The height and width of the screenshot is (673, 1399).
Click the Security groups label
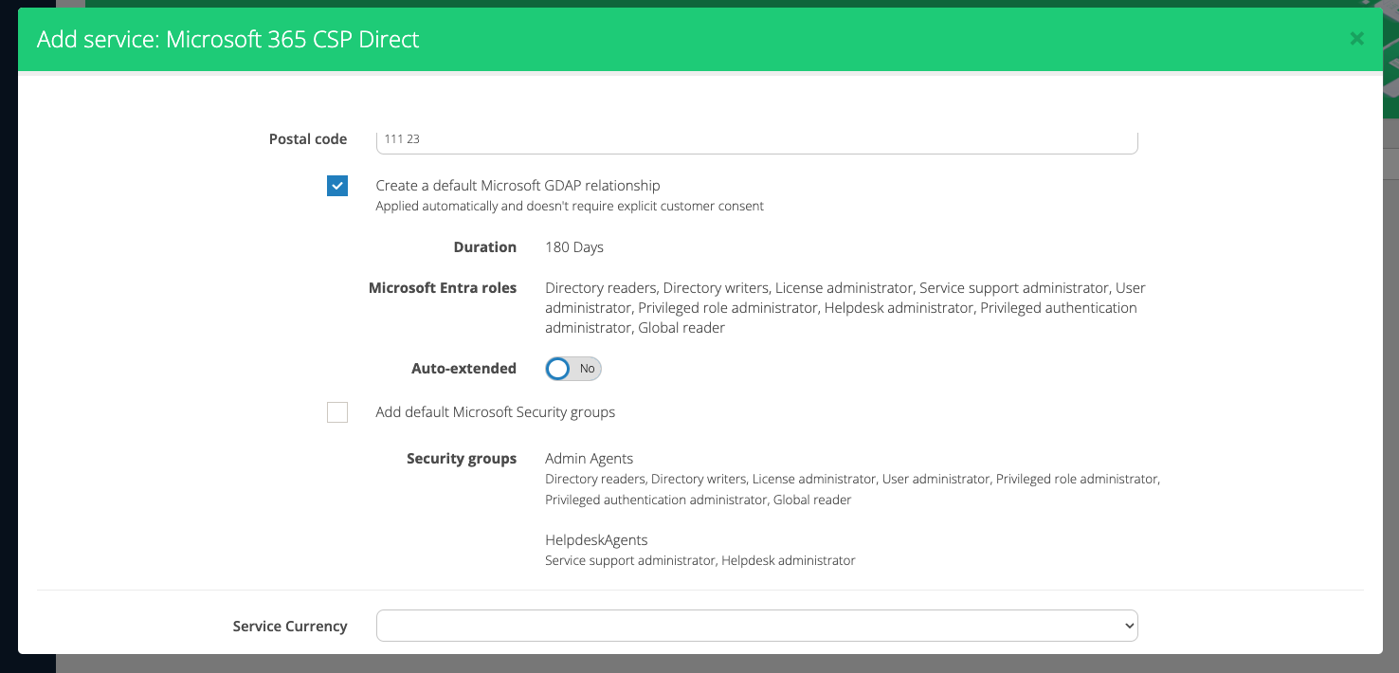(x=462, y=459)
